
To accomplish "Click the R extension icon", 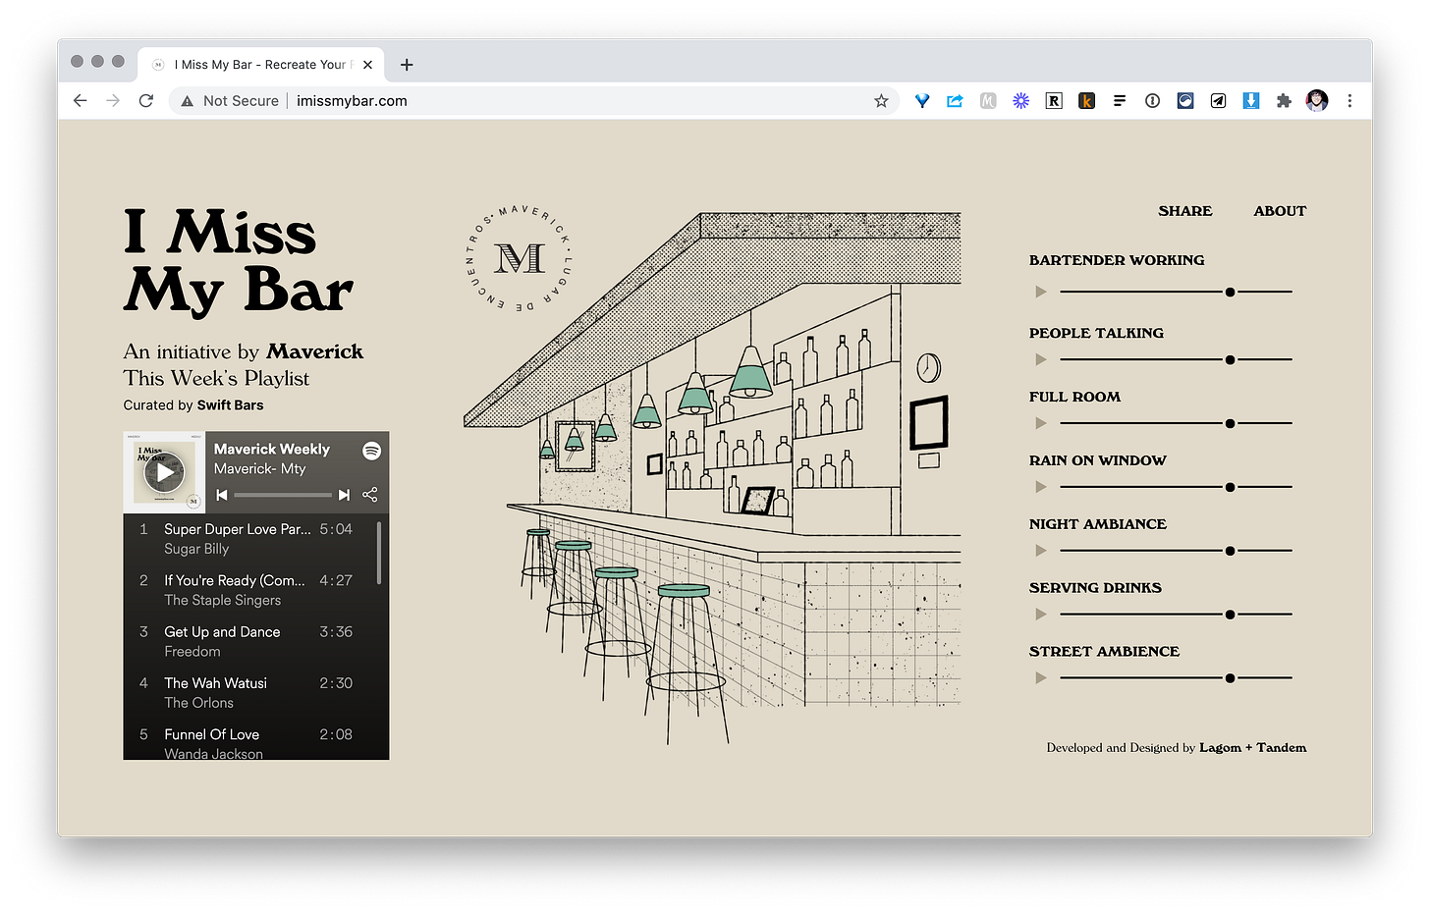I will [x=1054, y=100].
